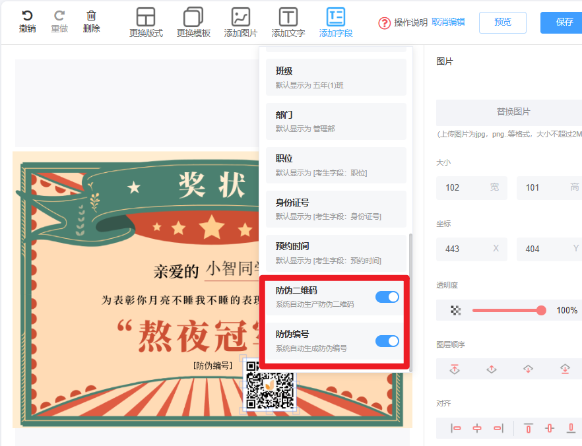Click the Y coordinate field 404
Image resolution: width=582 pixels, height=446 pixels.
(549, 249)
